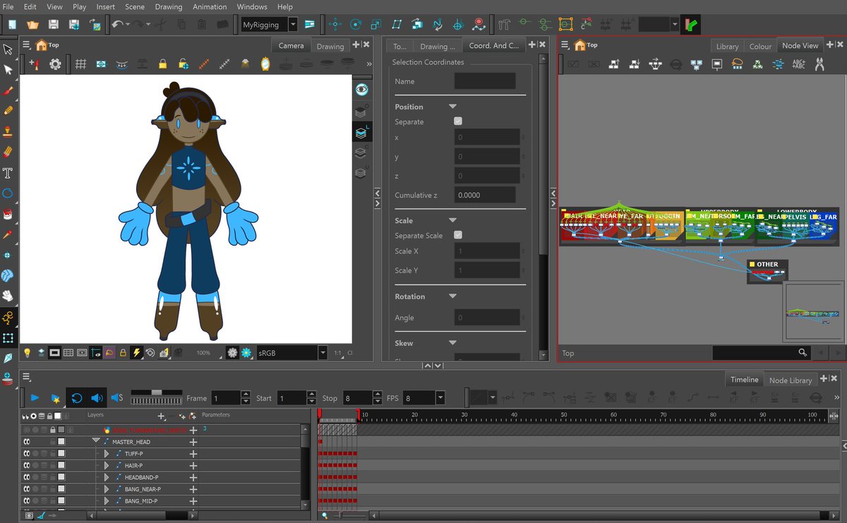This screenshot has width=847, height=523.
Task: Select the Hand grabber tool
Action: (x=8, y=295)
